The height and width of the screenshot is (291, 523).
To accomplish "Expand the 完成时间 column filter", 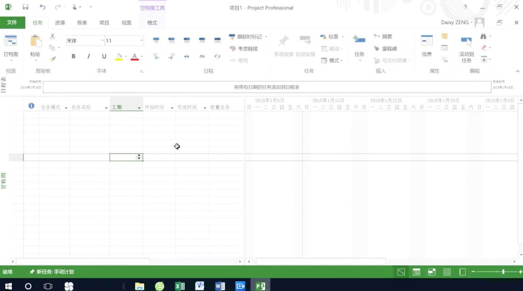I will click(x=205, y=108).
